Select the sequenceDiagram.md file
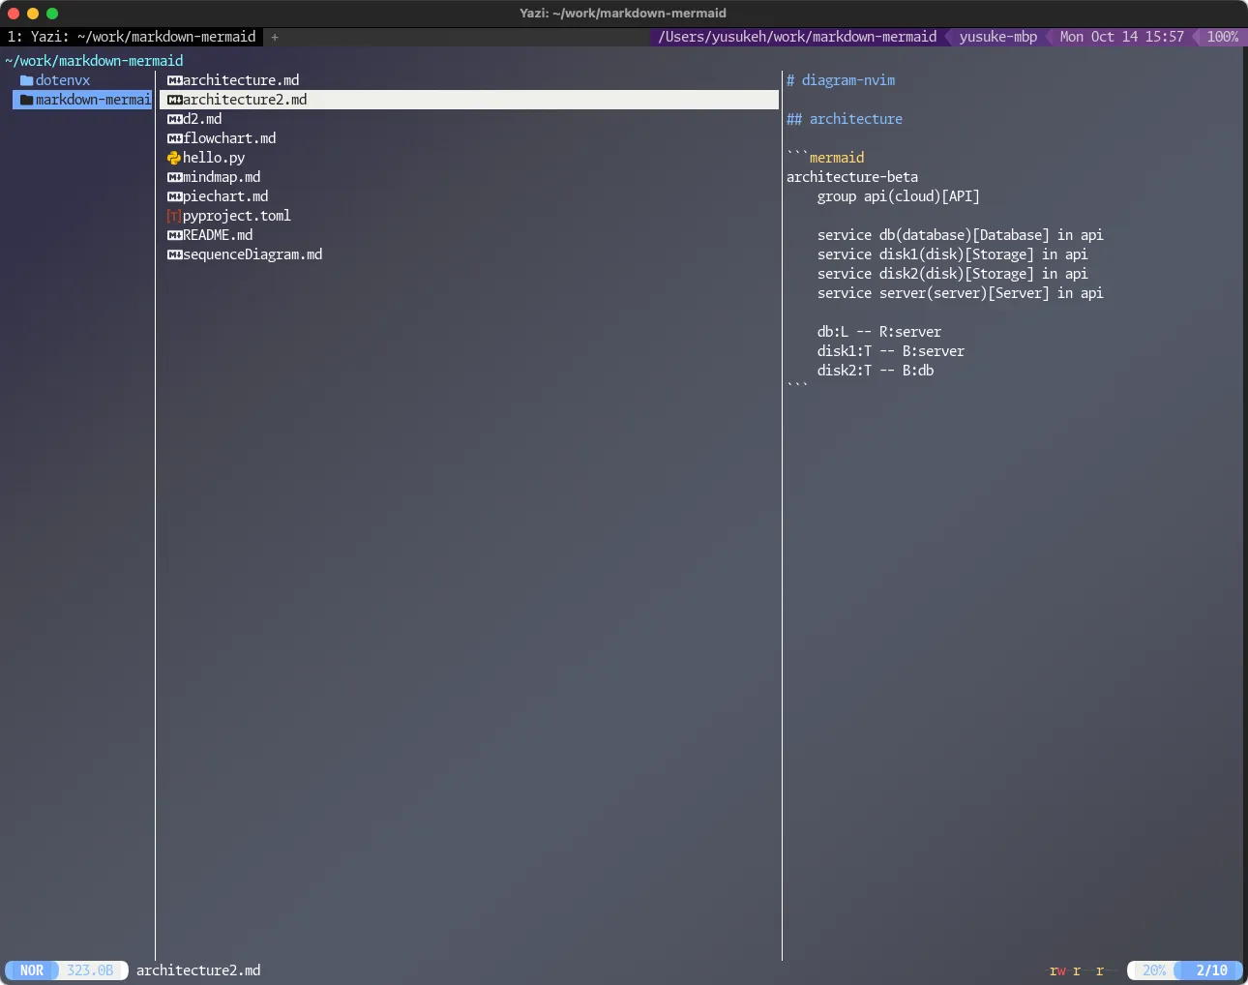Viewport: 1248px width, 985px height. [253, 254]
